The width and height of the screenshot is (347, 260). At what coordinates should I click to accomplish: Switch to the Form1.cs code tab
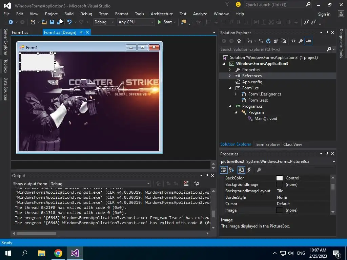click(20, 32)
